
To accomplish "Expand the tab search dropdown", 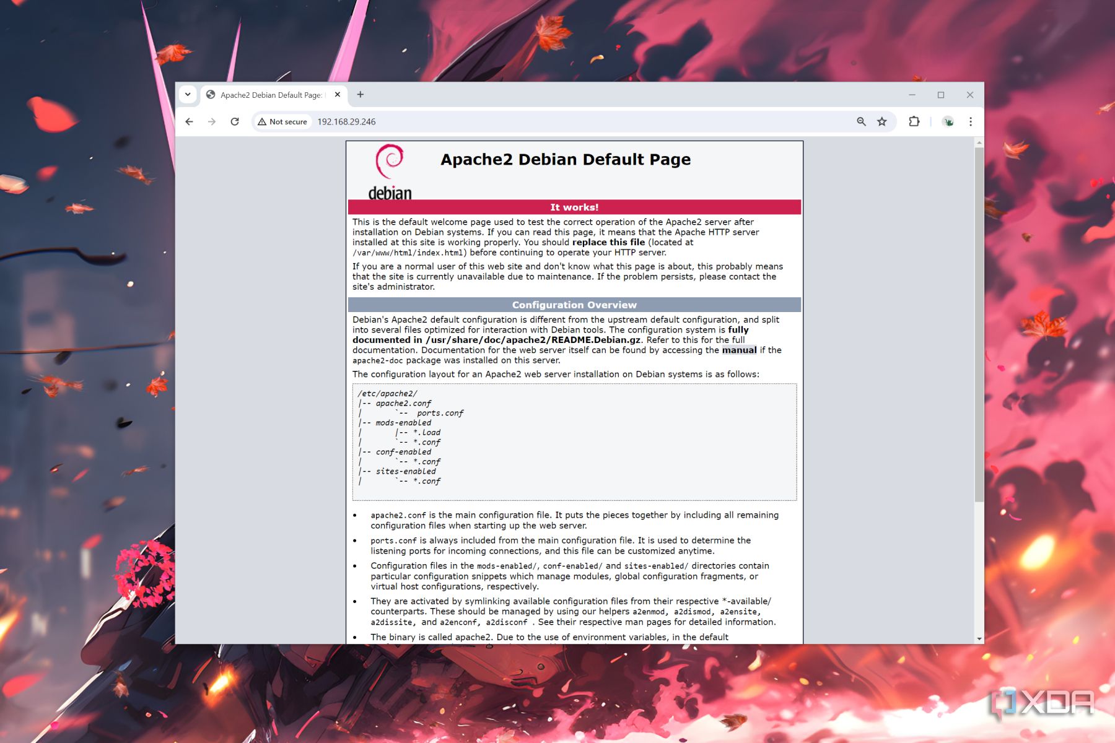I will 188,95.
